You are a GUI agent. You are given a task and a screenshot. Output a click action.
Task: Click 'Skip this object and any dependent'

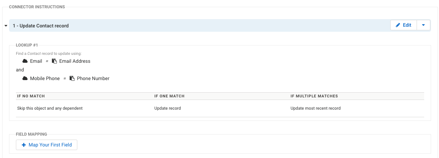[50, 108]
